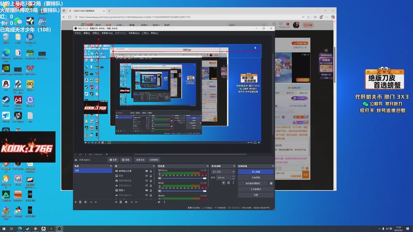Add a new scene in OBS Scenes panel
This screenshot has width=413, height=232.
click(x=75, y=202)
